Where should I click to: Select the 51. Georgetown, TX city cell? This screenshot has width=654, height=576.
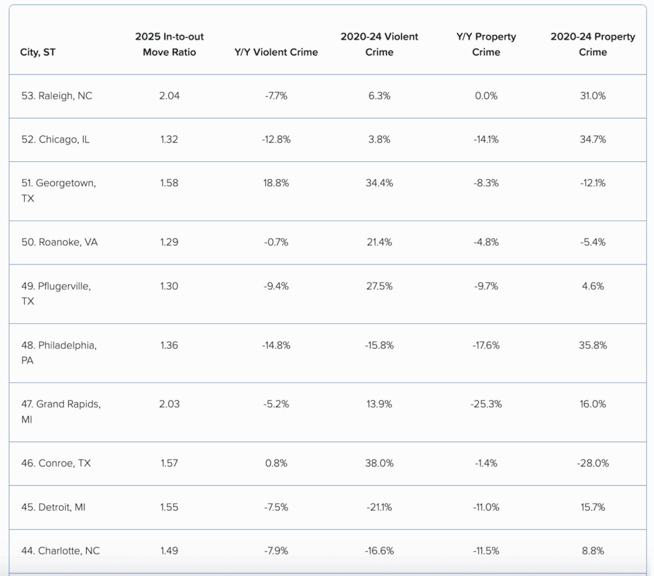[x=59, y=191]
